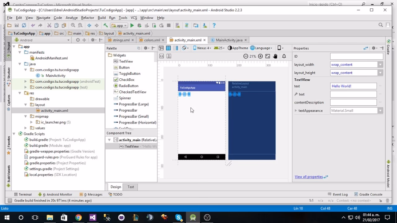This screenshot has height=223, width=397.
Task: Open the Nexus 4 device dropdown
Action: click(203, 48)
